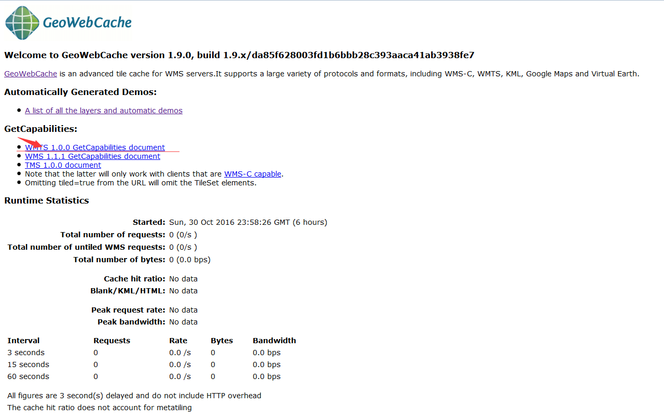Click the GetCapabilities section heading

tap(40, 129)
